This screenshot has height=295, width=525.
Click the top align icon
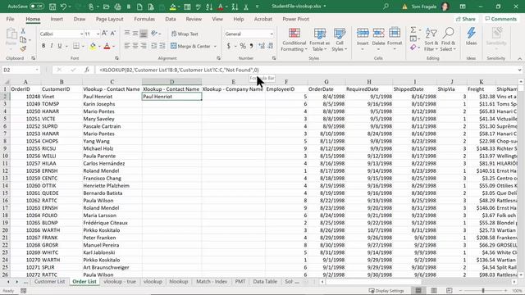point(127,33)
